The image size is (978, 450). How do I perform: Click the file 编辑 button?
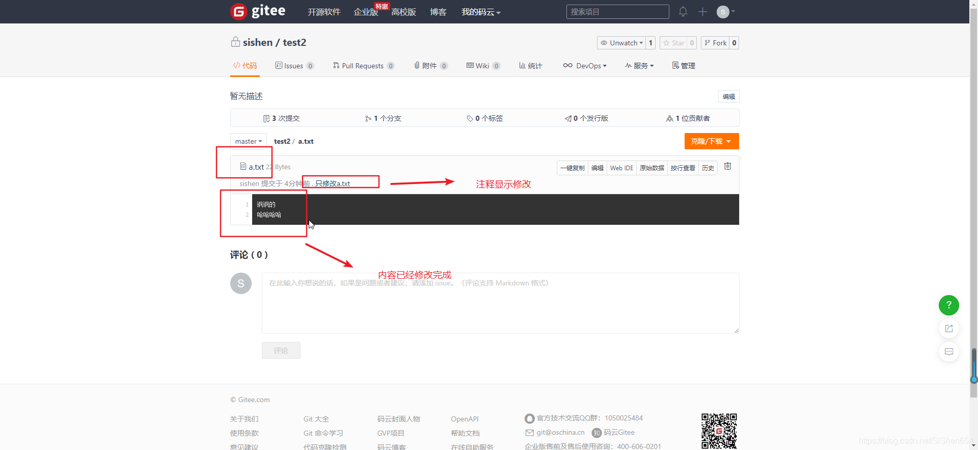pyautogui.click(x=597, y=168)
